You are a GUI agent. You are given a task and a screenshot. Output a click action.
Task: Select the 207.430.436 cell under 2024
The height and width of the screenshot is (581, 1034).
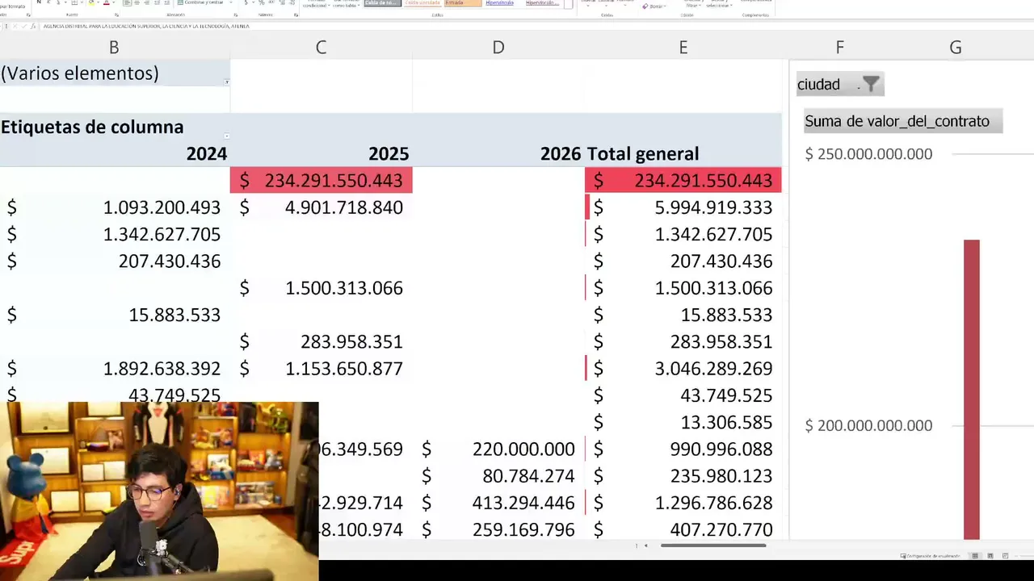tap(114, 261)
